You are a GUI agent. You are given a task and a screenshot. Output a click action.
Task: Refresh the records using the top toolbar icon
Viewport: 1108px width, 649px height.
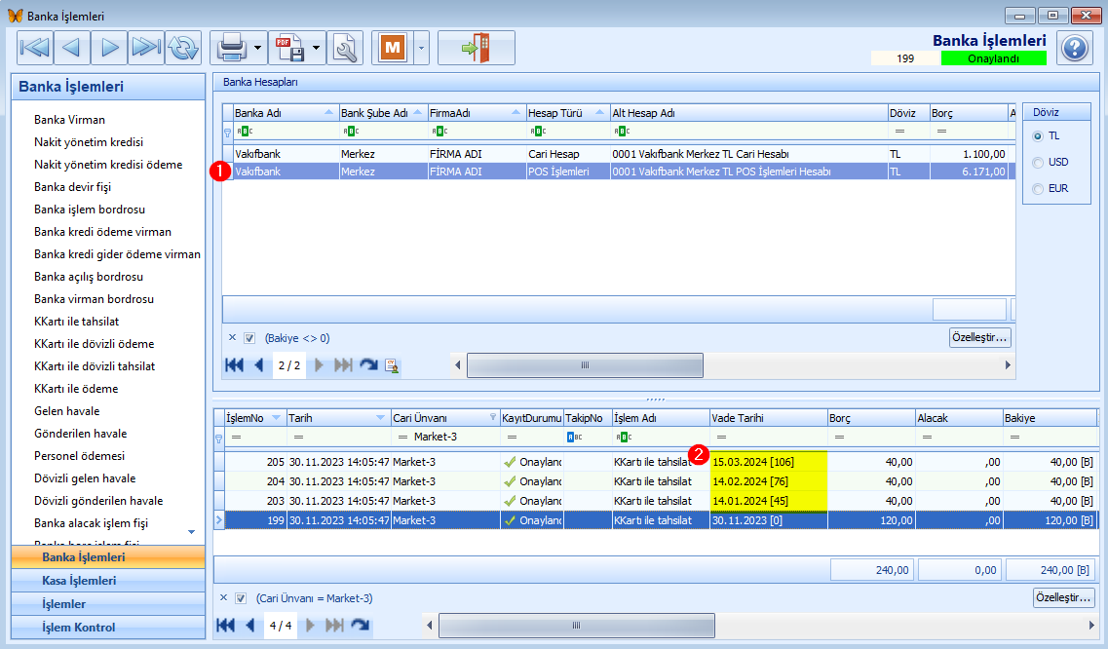click(x=183, y=48)
